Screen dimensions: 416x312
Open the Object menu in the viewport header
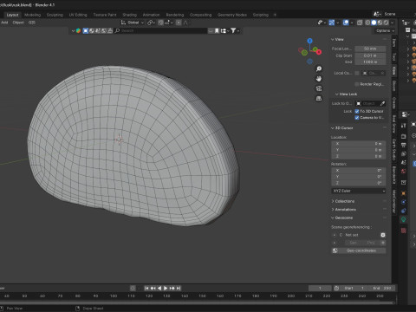(x=18, y=23)
